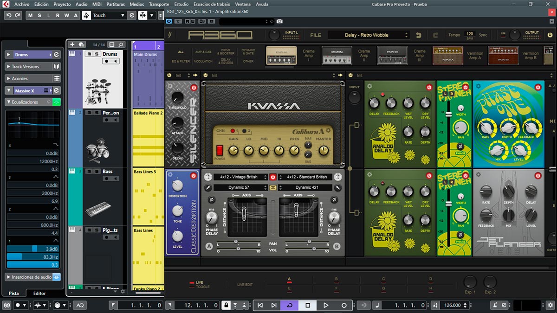Show the MODULATION effects category
The width and height of the screenshot is (557, 313).
[x=203, y=61]
